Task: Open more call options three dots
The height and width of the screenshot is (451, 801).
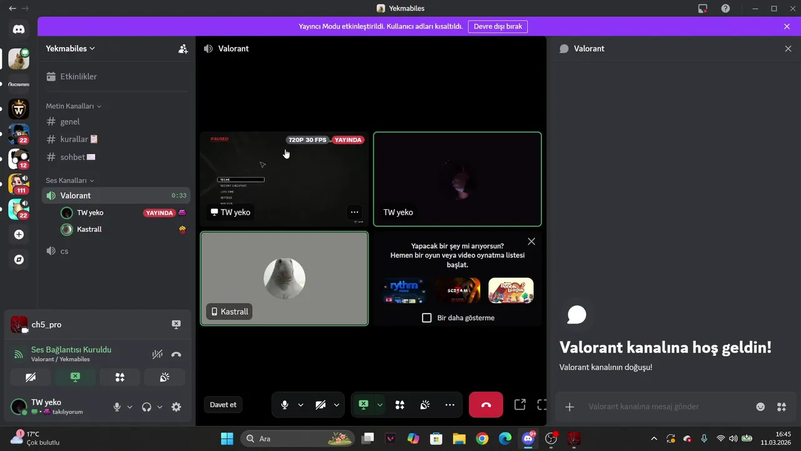Action: click(450, 405)
